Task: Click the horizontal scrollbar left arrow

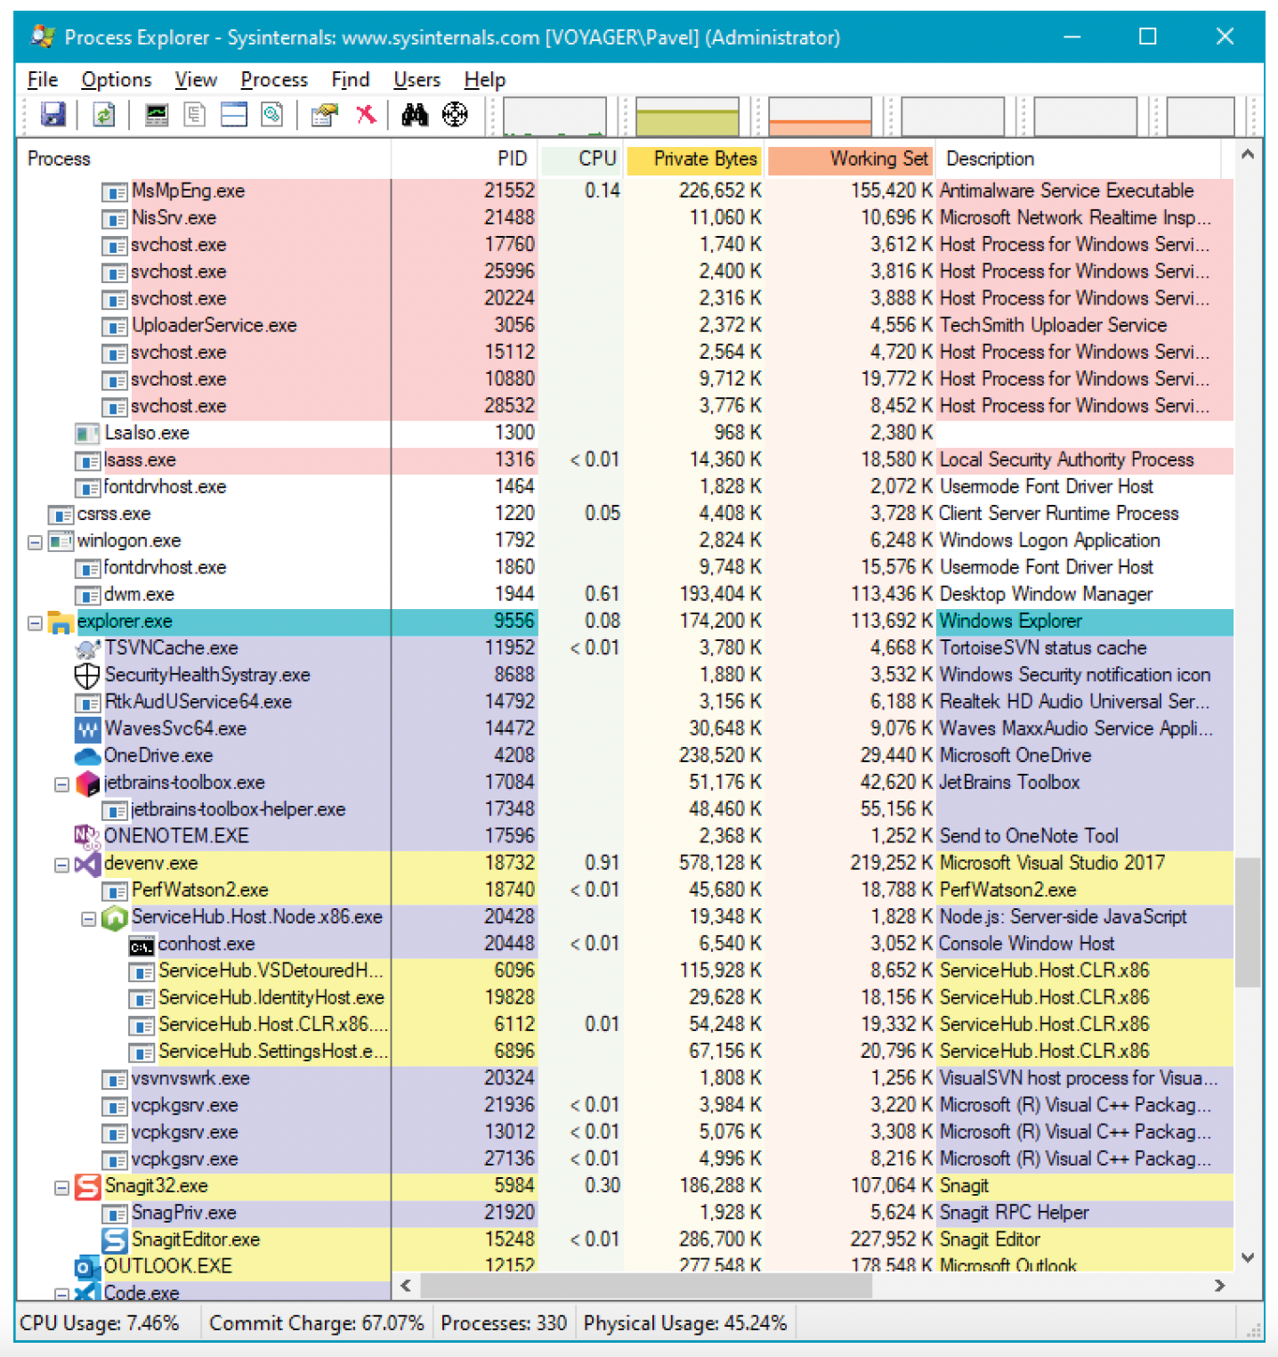Action: (x=406, y=1285)
